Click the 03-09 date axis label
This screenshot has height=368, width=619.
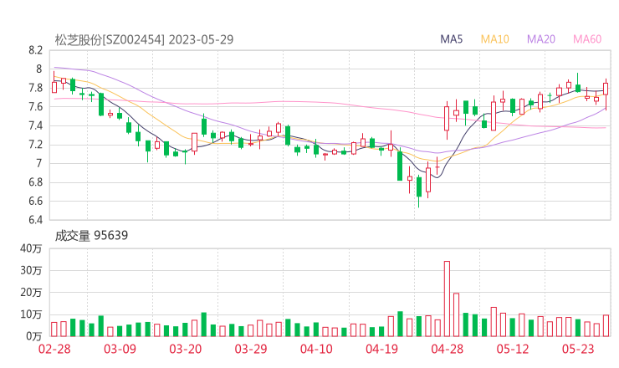(120, 349)
